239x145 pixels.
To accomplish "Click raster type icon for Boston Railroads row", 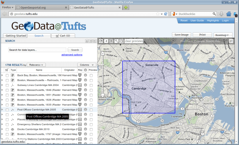I will click(12, 80).
